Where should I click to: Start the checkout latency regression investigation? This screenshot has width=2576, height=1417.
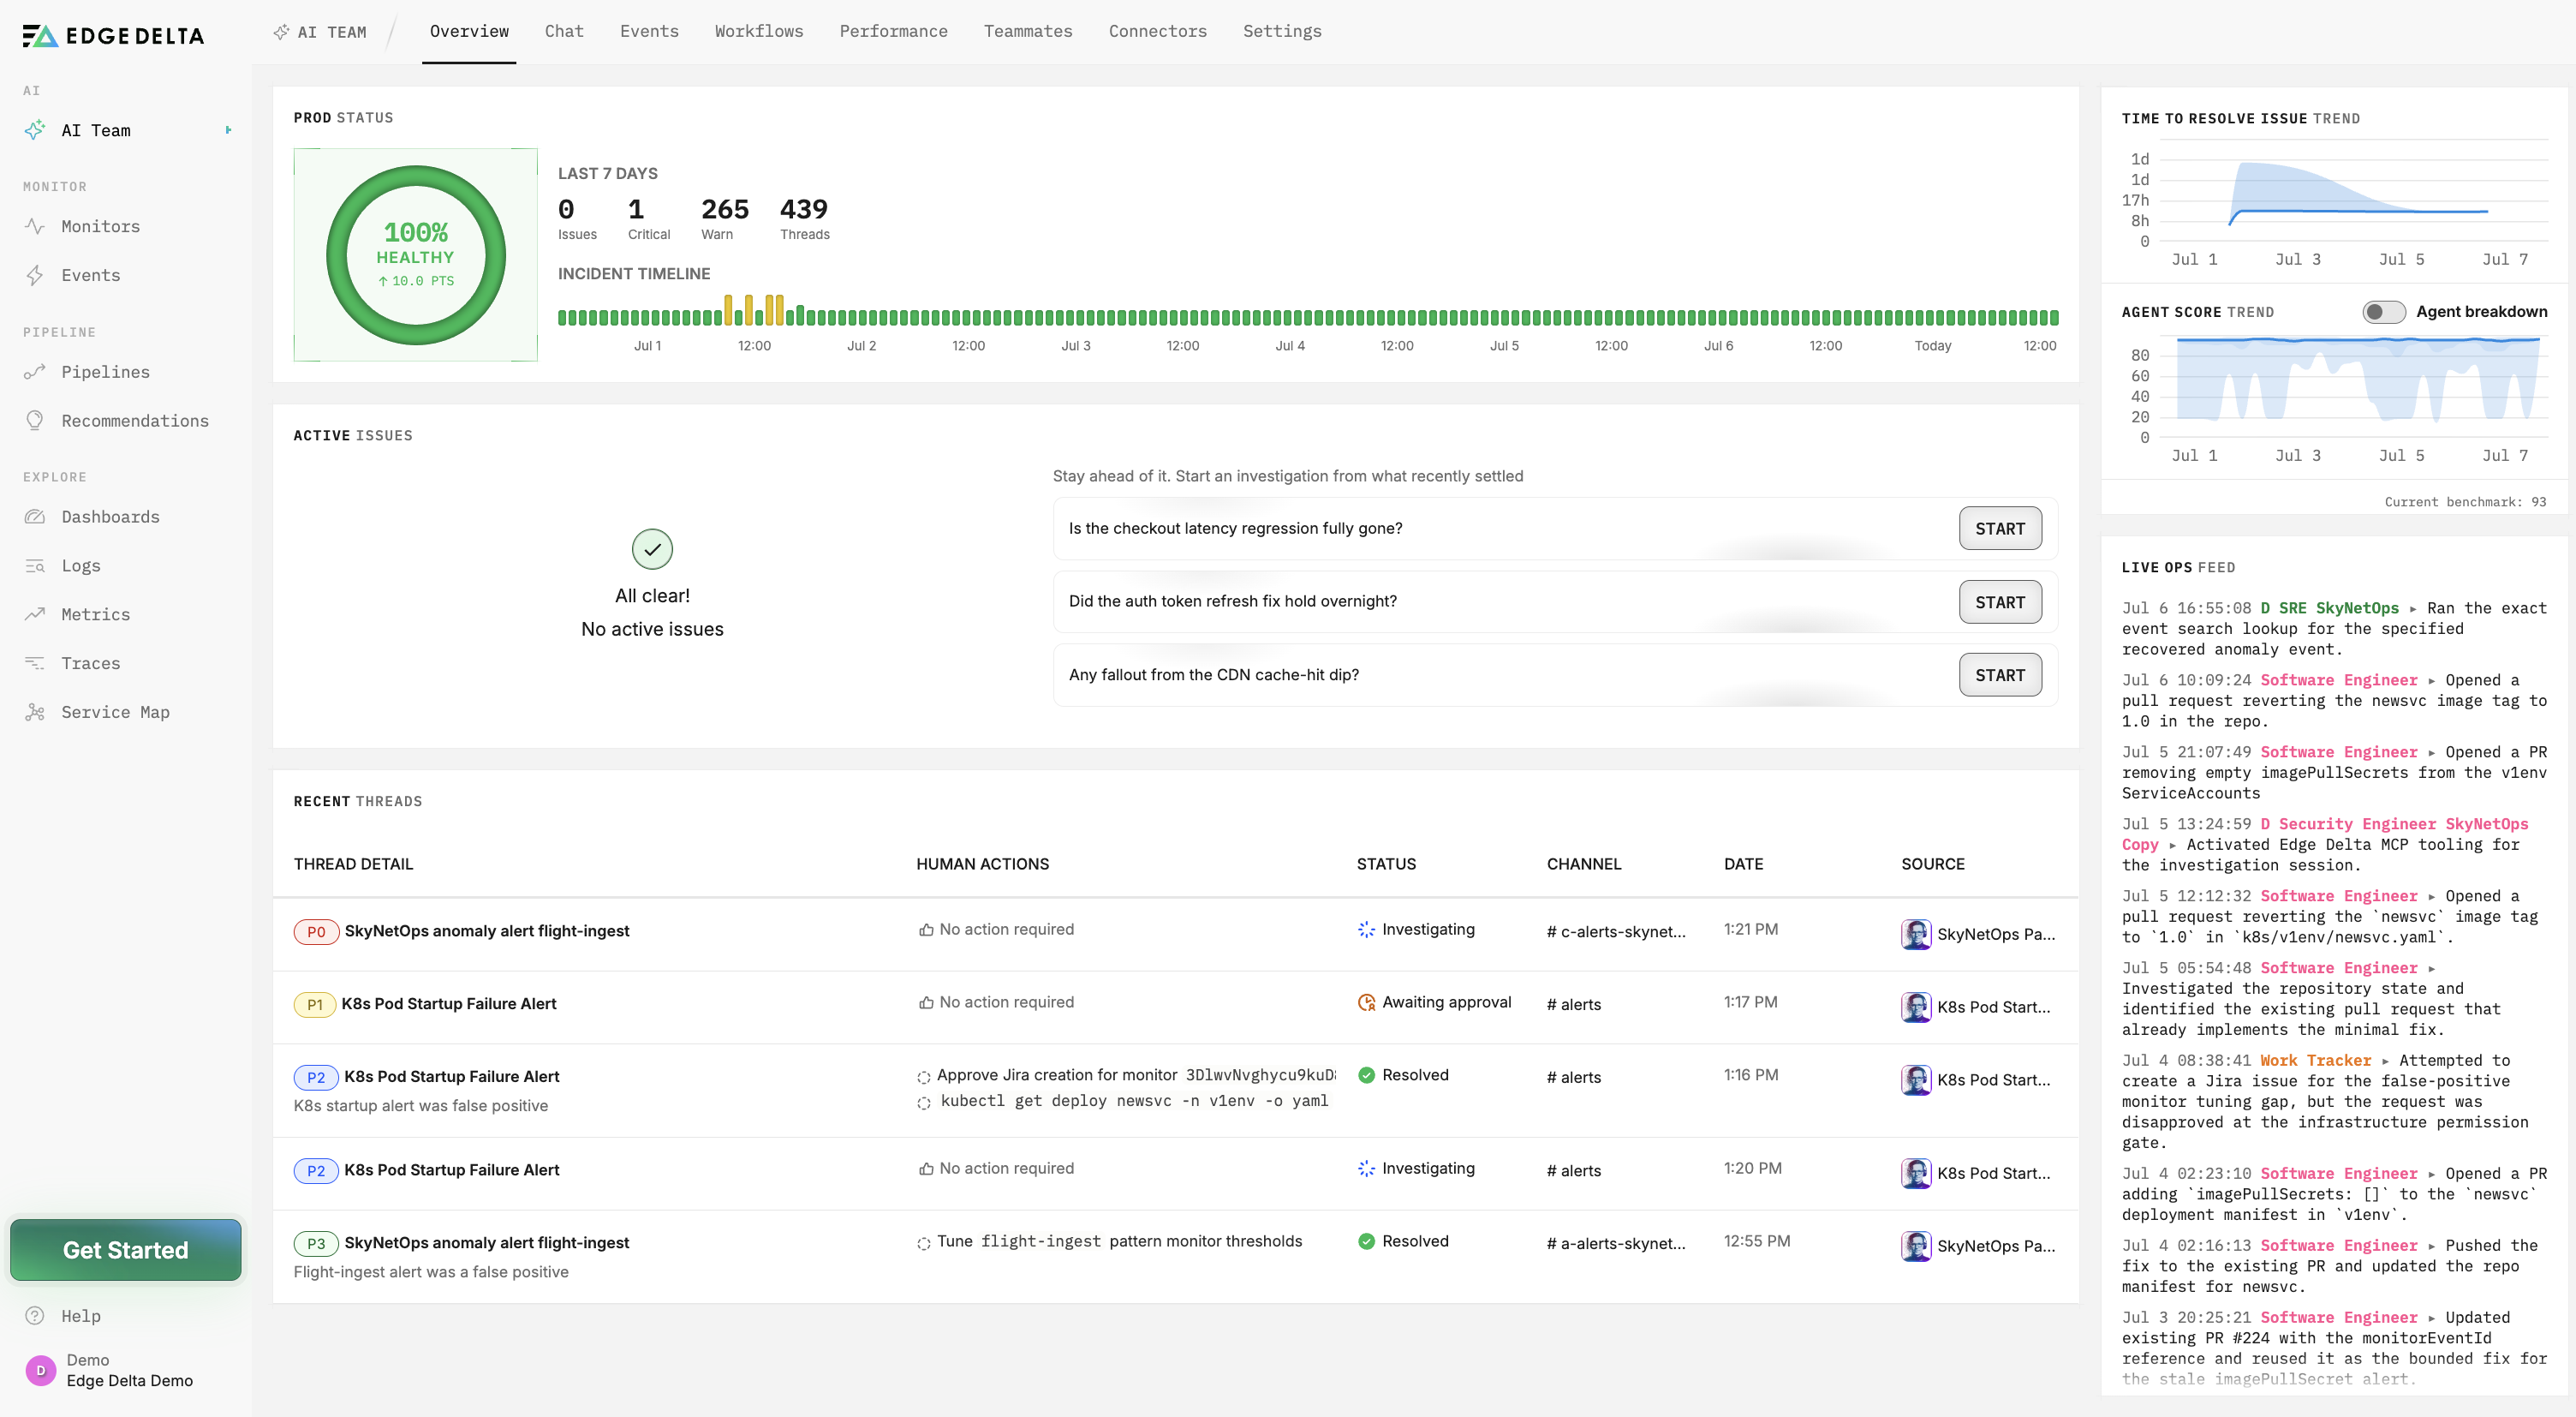(2000, 529)
